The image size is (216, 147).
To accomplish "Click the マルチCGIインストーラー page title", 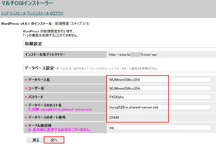I will coord(27,3).
